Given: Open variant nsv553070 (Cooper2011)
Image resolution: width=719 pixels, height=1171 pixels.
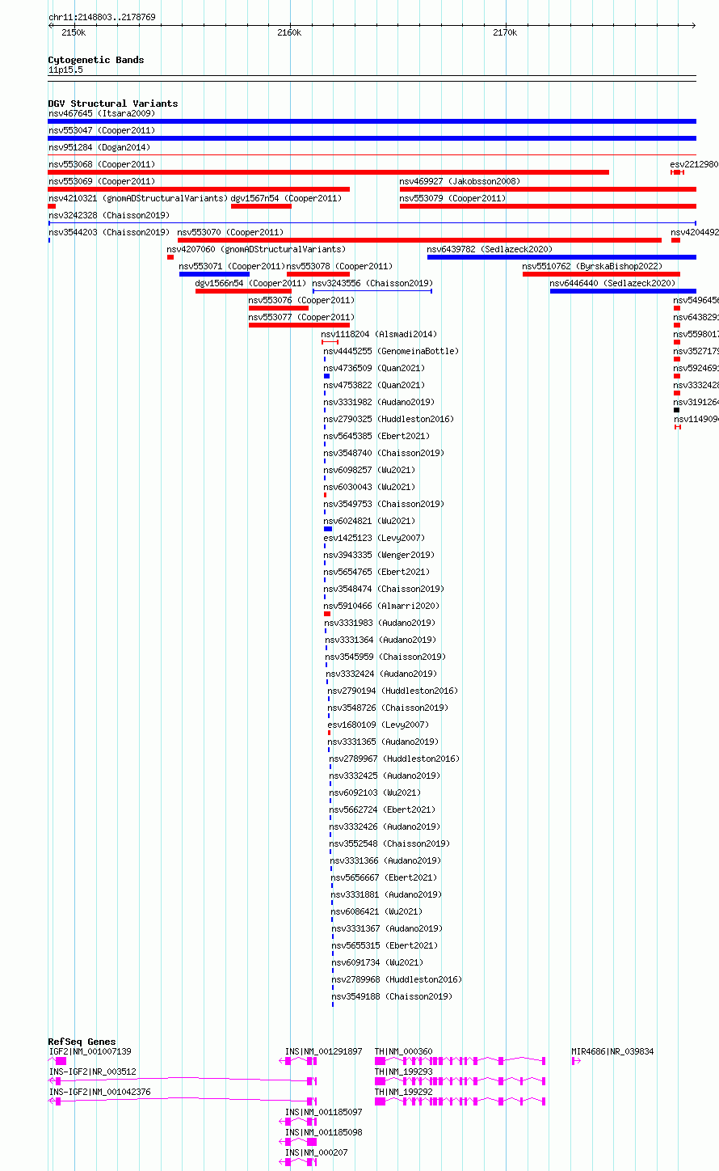Looking at the screenshot, I should (419, 240).
